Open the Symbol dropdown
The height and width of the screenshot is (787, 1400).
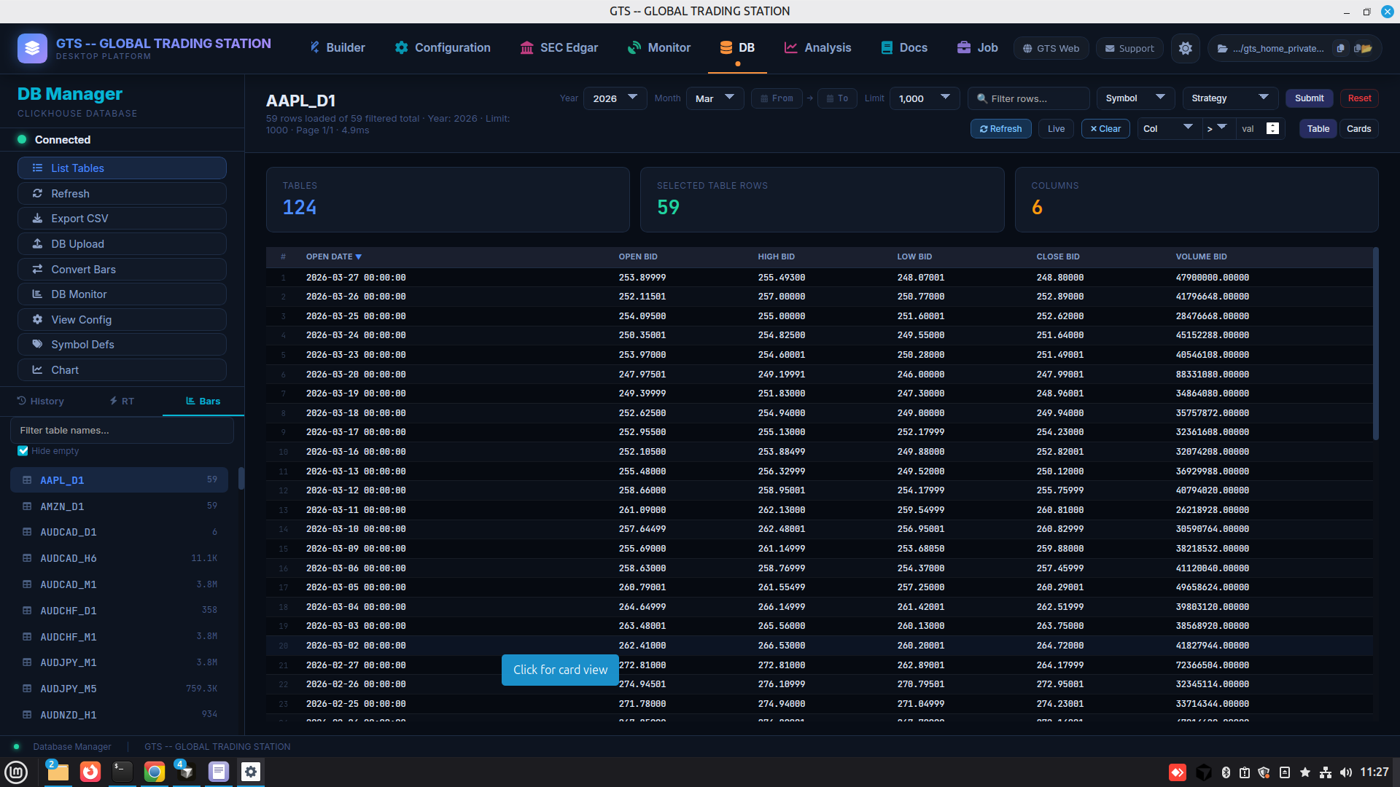tap(1135, 98)
